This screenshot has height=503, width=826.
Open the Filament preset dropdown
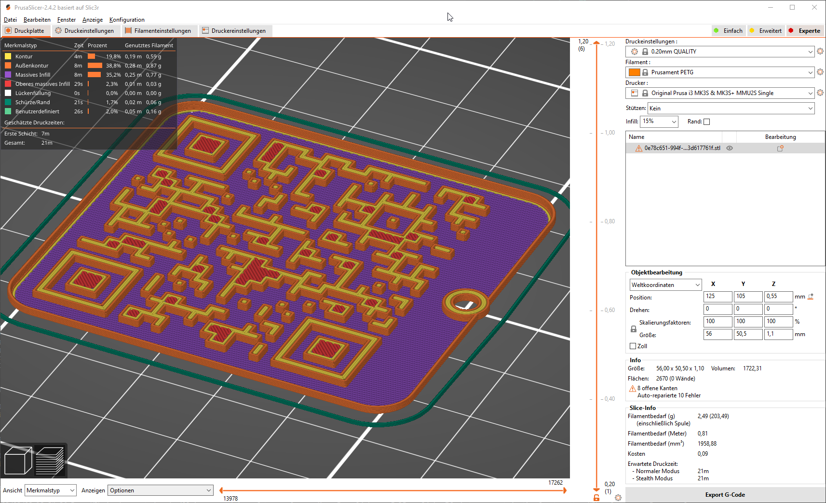[720, 72]
